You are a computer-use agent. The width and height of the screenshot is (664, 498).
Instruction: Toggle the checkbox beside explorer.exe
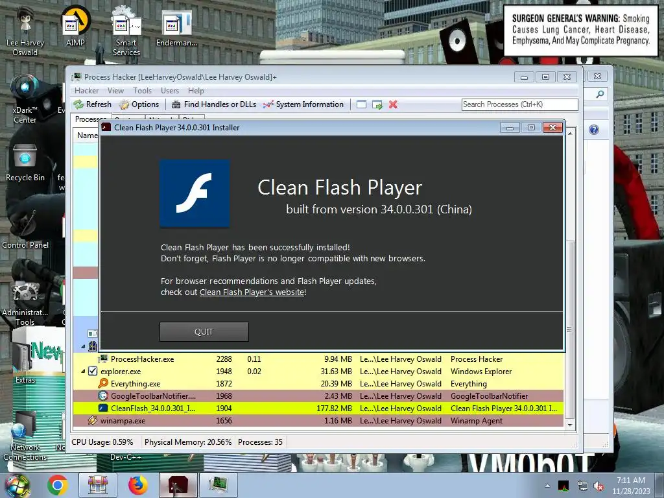coord(93,372)
